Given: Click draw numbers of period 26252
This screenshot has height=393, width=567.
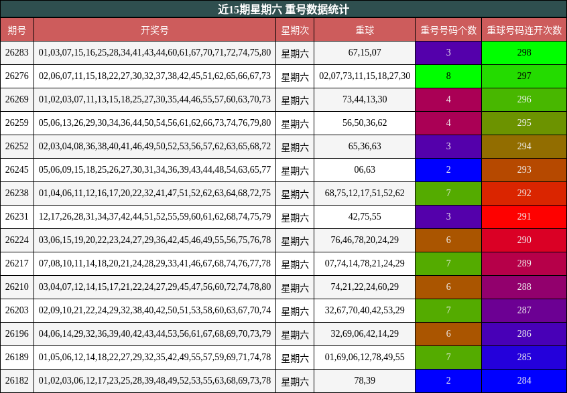Looking at the screenshot, I should click(155, 147).
